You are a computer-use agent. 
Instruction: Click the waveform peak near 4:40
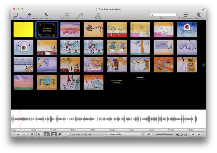[x=196, y=119]
